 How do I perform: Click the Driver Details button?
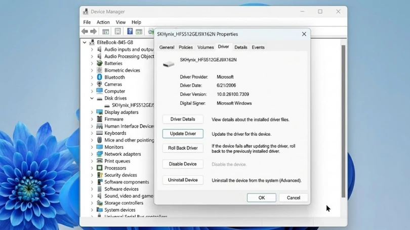pyautogui.click(x=183, y=119)
